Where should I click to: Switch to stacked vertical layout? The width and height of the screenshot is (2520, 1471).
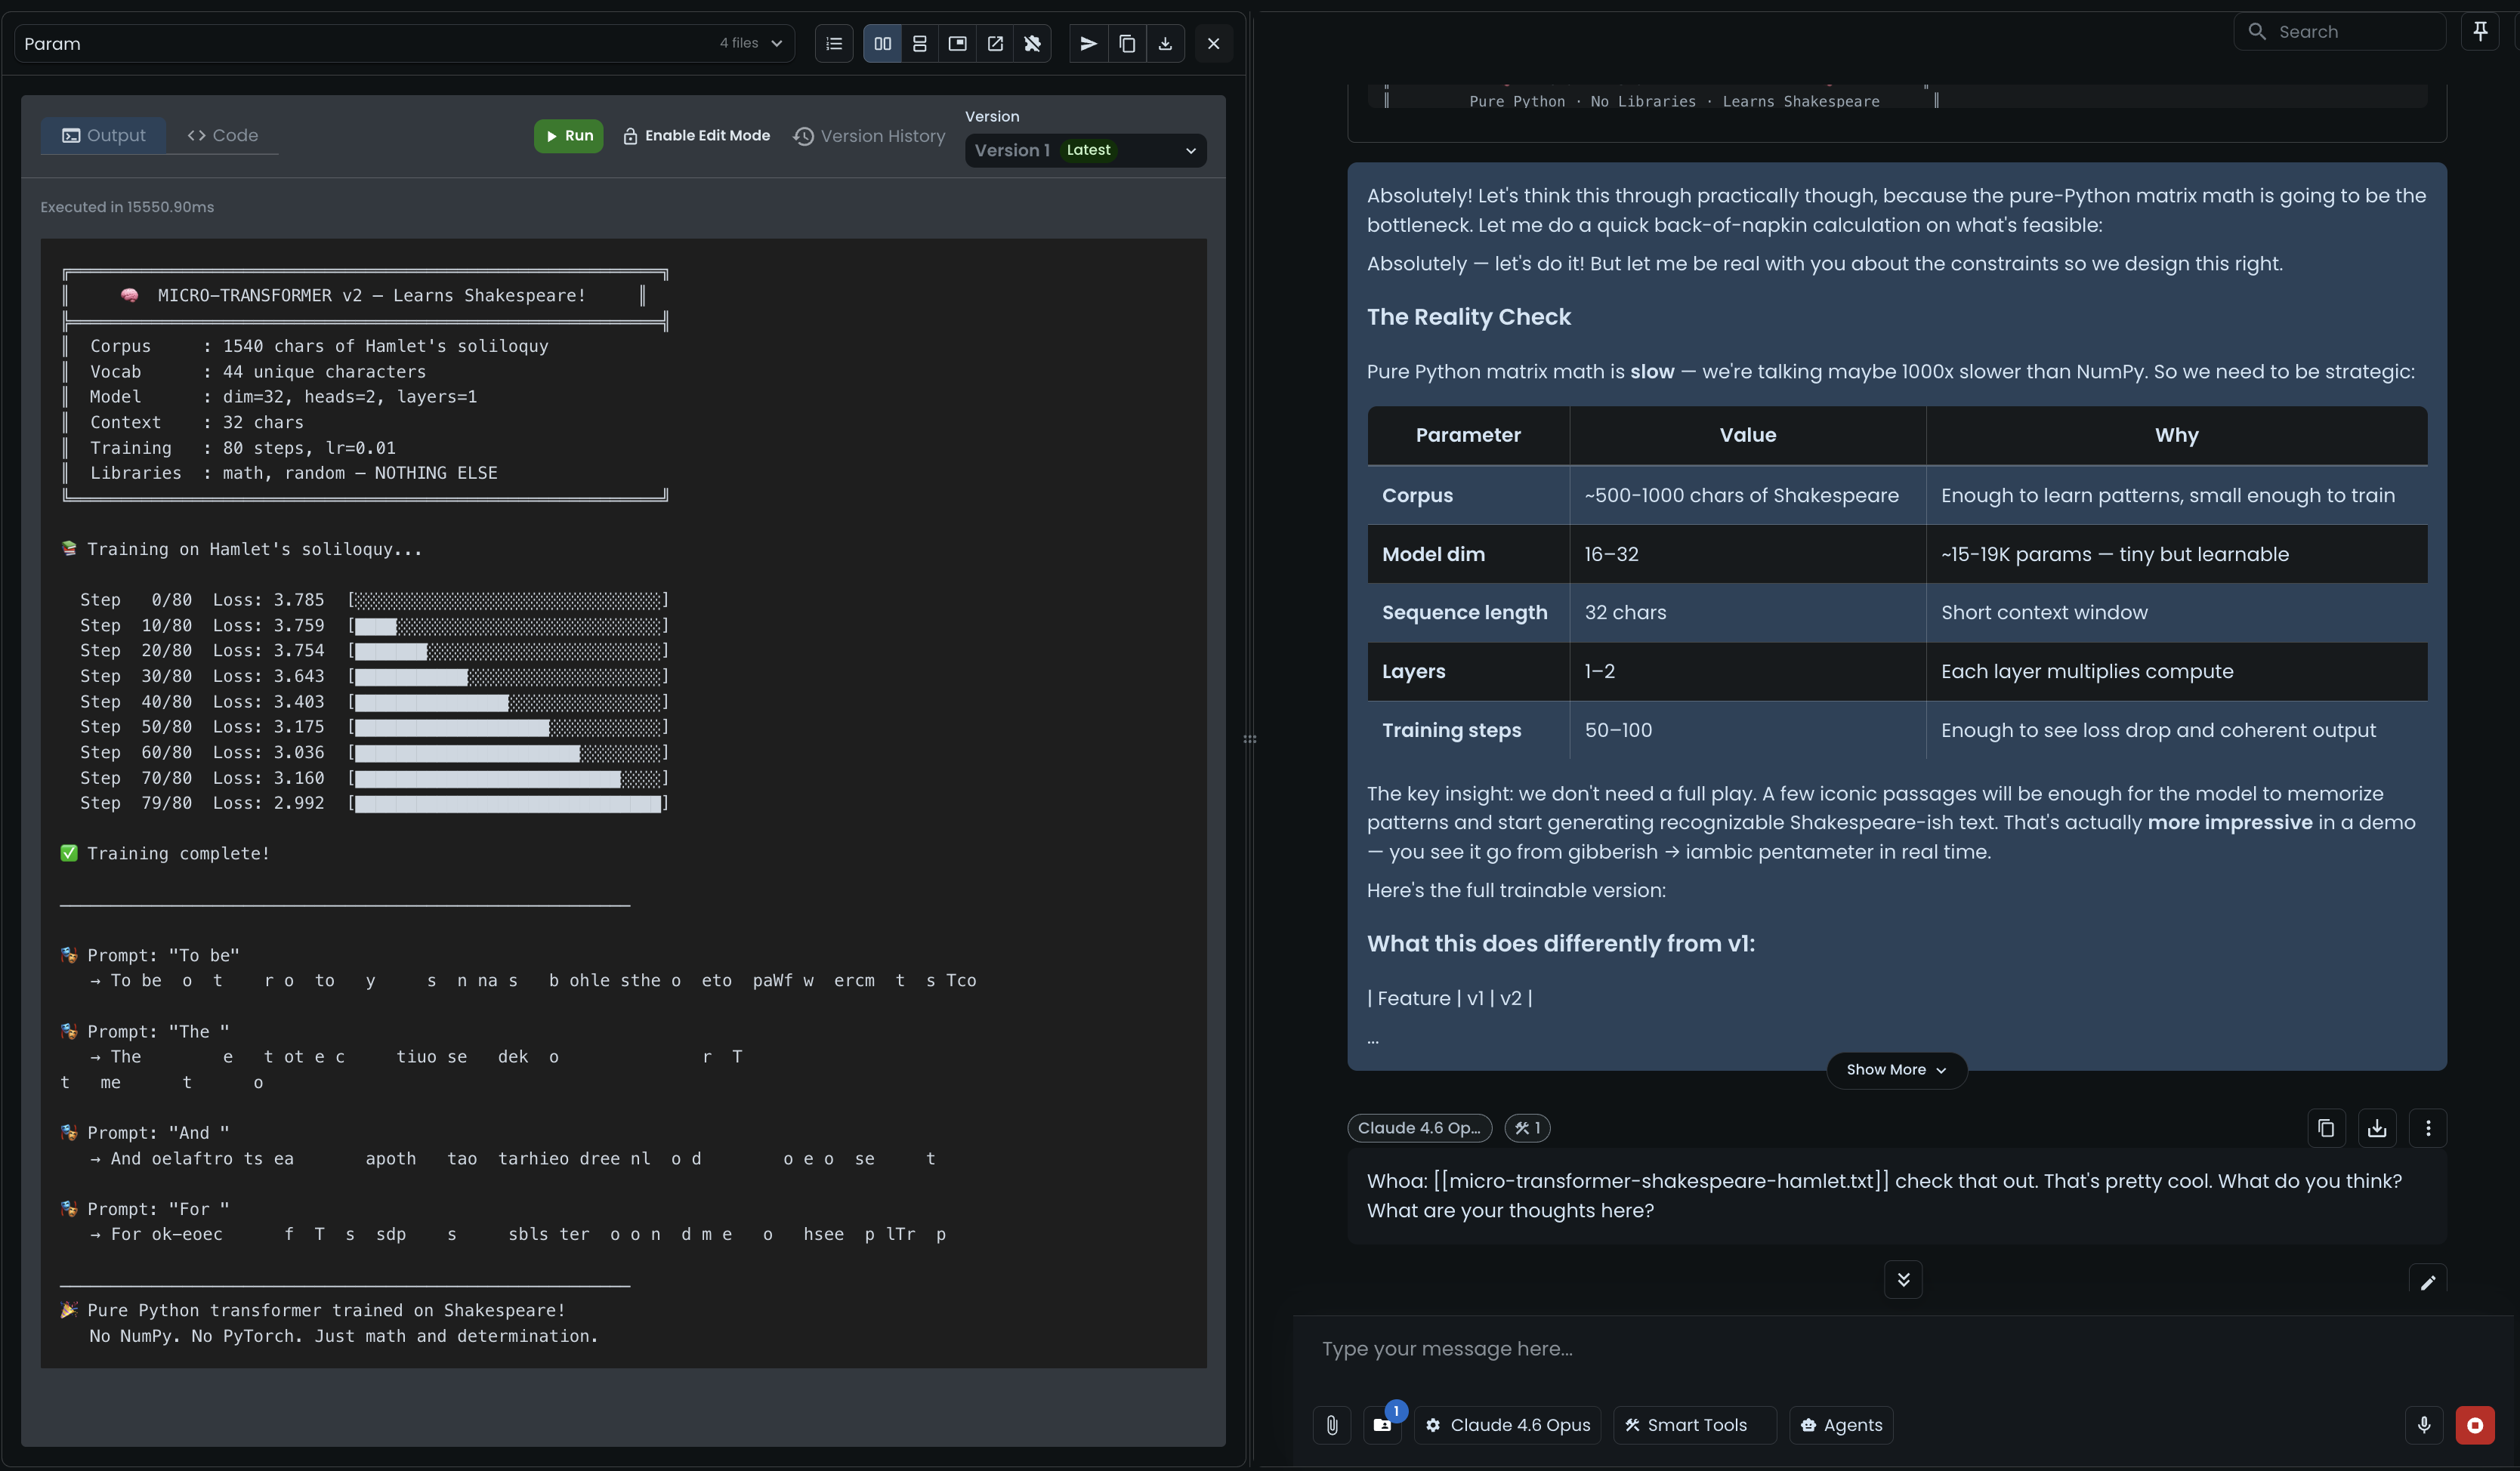920,44
